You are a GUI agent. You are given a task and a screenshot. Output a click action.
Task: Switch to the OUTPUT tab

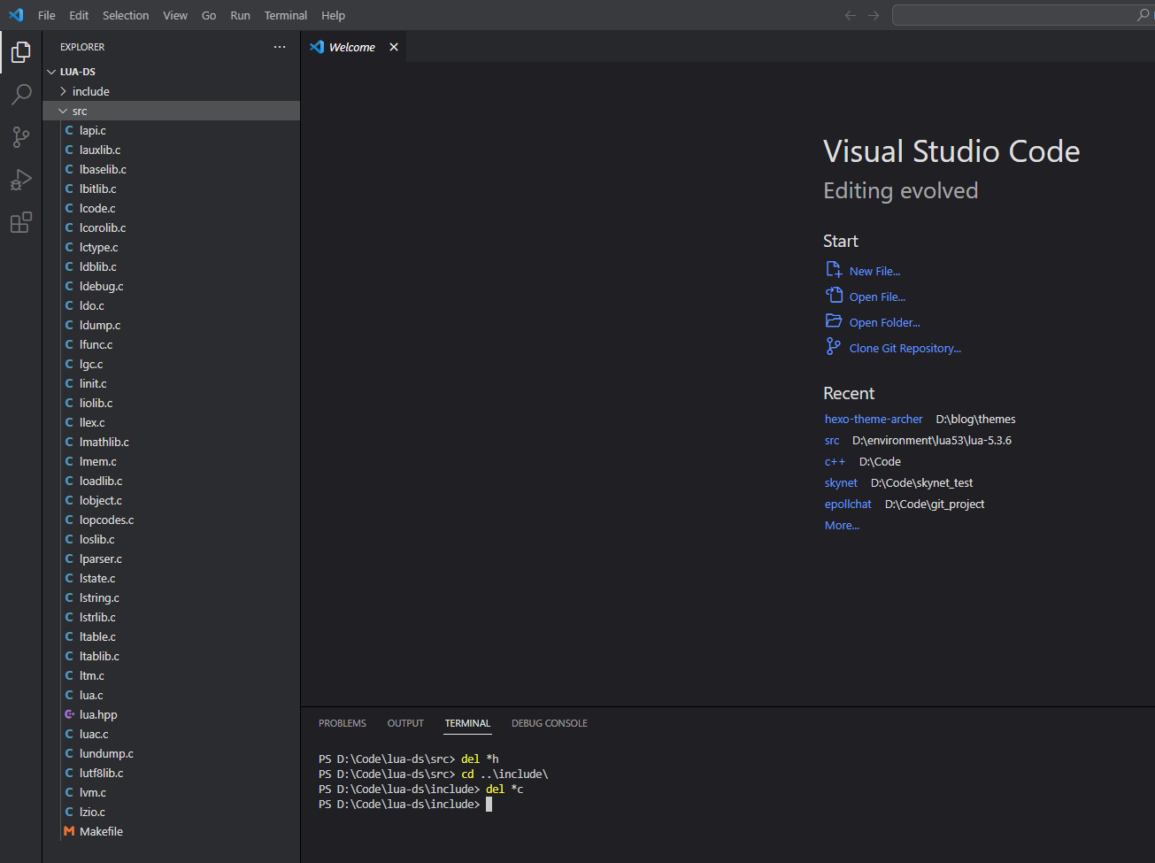pos(404,723)
